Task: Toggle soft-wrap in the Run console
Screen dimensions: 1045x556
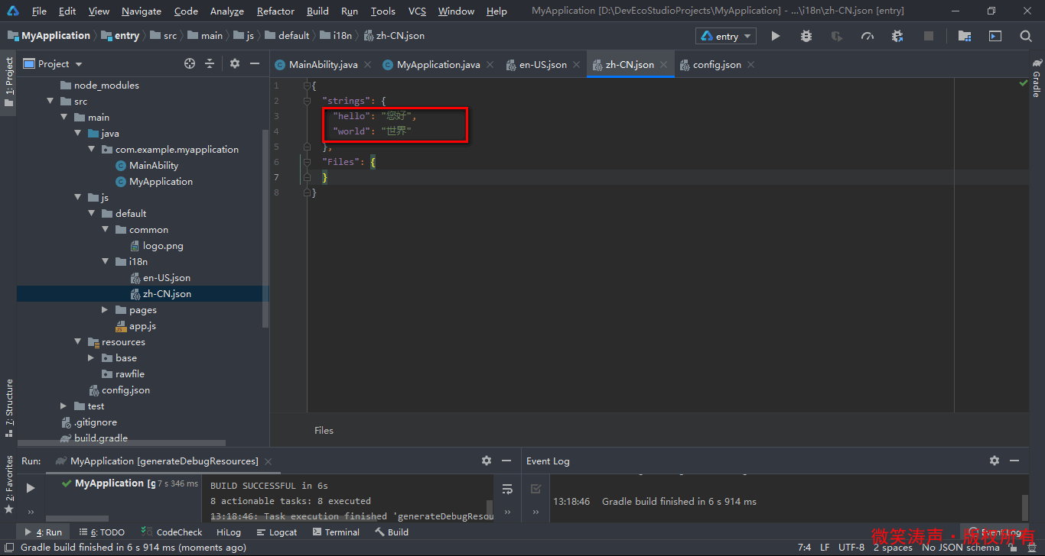Action: [x=506, y=489]
